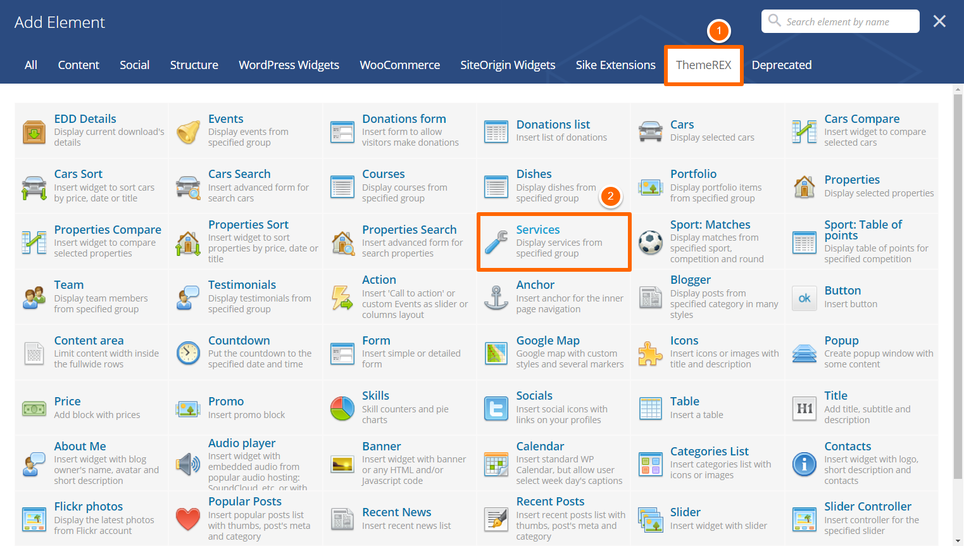Screen dimensions: 964x546
Task: Select the Cars car icon
Action: click(x=651, y=132)
